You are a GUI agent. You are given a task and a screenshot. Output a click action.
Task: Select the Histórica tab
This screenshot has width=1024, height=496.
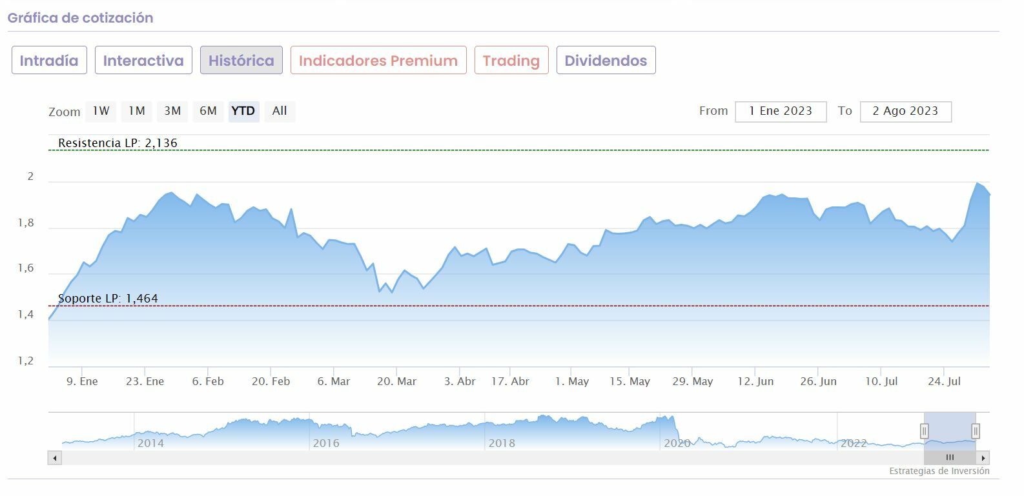[241, 61]
